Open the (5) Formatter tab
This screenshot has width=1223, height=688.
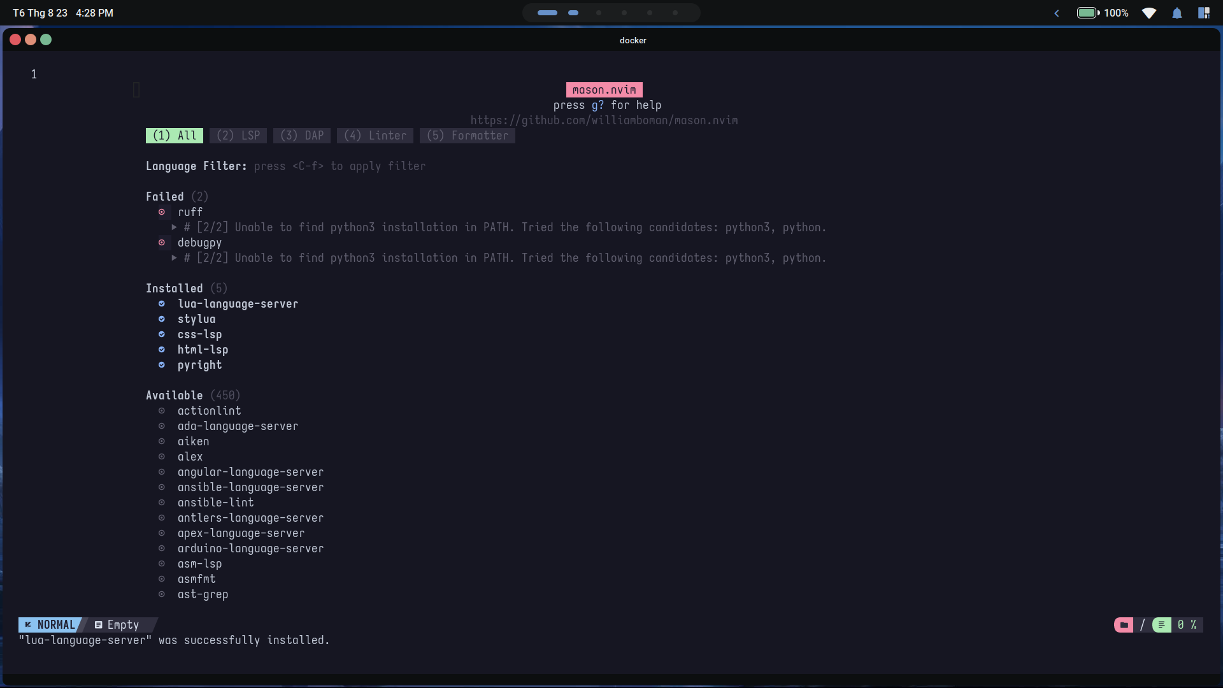[468, 136]
